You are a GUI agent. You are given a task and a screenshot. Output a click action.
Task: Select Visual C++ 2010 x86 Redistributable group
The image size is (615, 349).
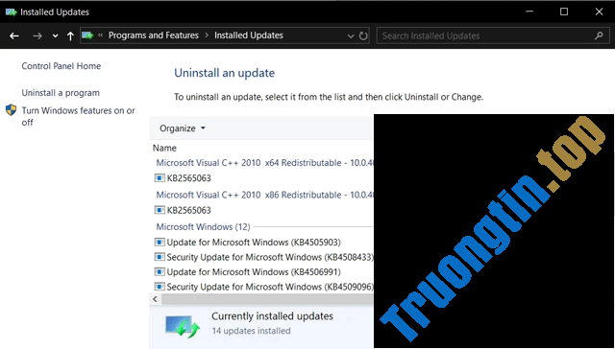pyautogui.click(x=265, y=195)
